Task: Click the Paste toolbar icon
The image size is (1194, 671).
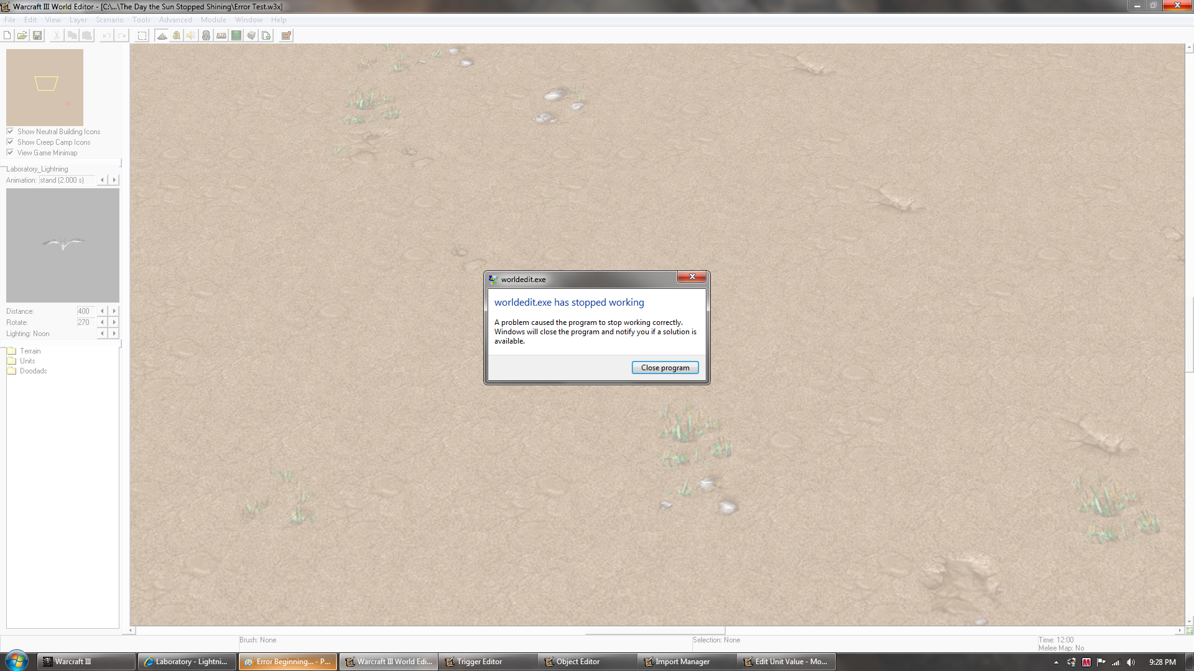Action: pos(87,35)
